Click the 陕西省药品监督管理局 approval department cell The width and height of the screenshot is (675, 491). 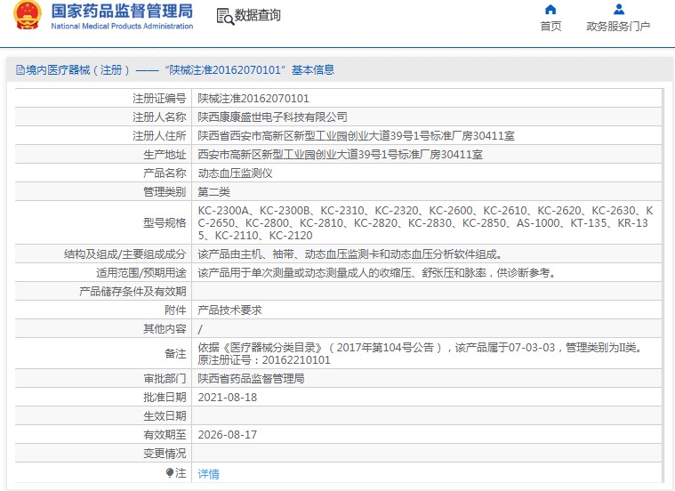[x=251, y=378]
